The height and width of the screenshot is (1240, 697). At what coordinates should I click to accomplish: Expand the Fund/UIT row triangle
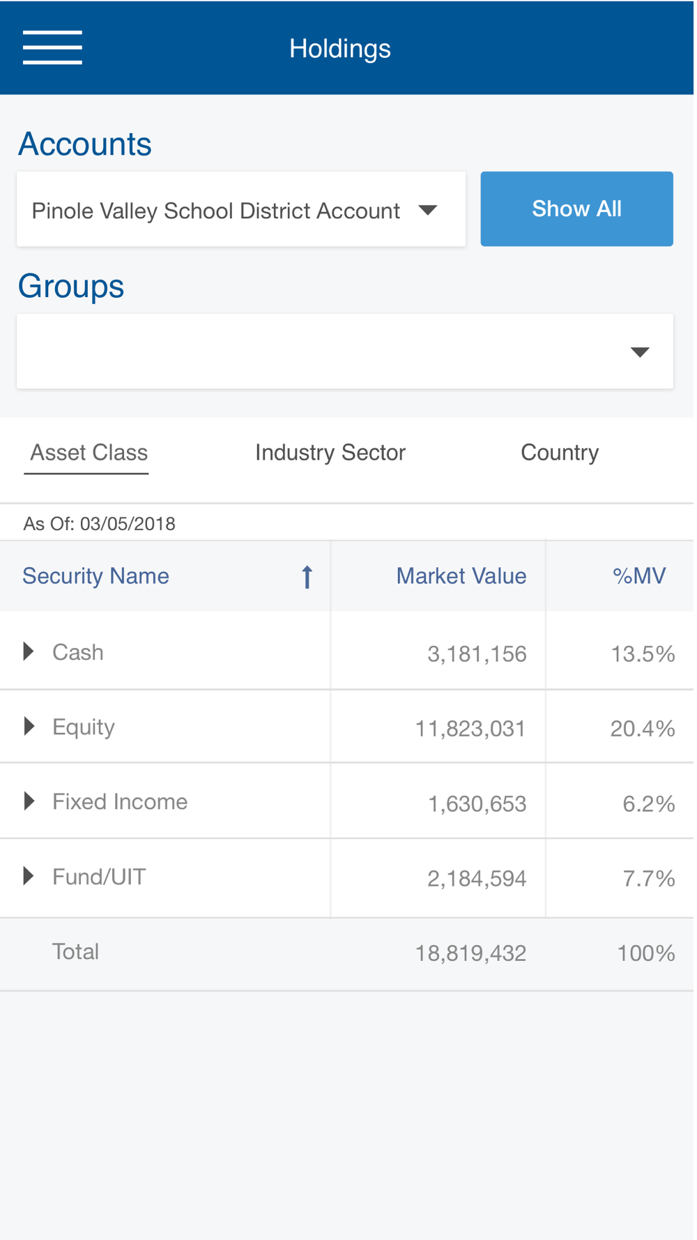(29, 877)
